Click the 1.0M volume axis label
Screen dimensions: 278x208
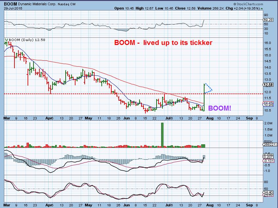[268, 135]
